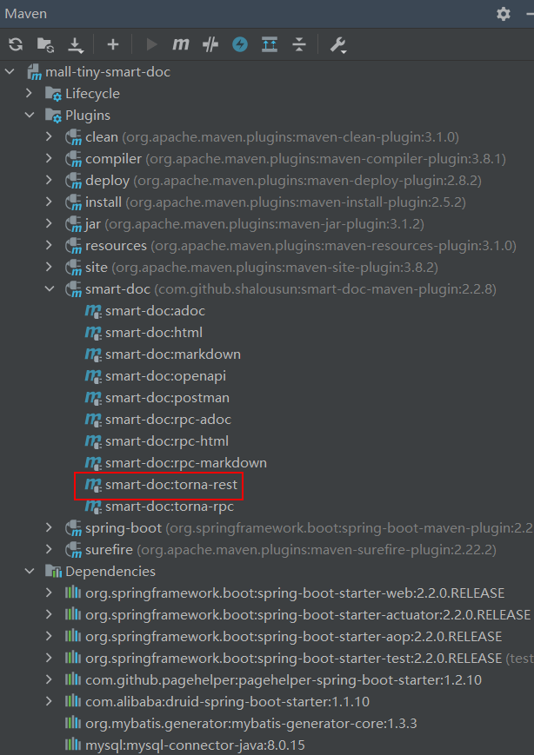The height and width of the screenshot is (755, 534).
Task: Expand spring-boot-starter-web dependency
Action: [x=49, y=593]
